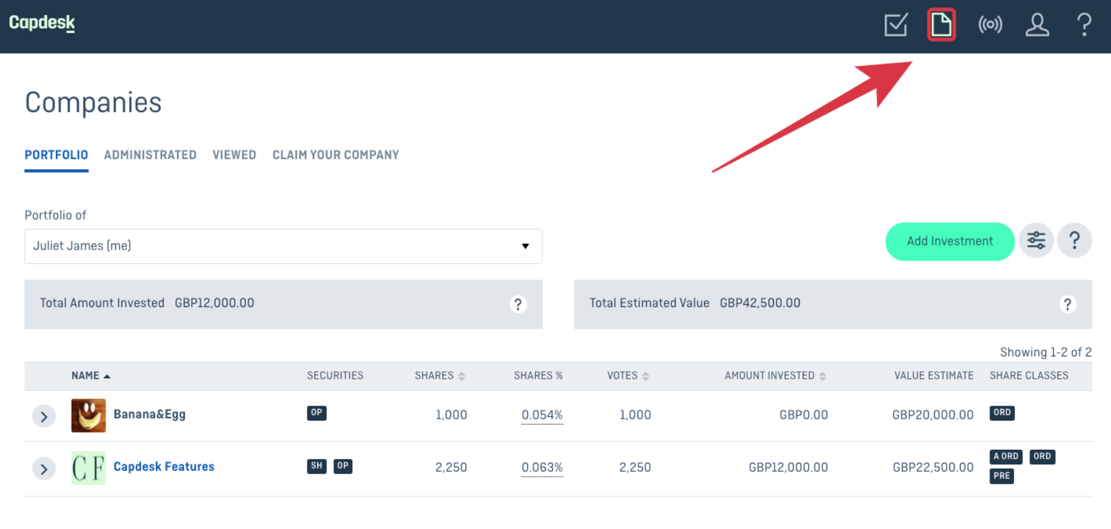Click Total Amount Invested GBP12,000.00 summary figure

[214, 303]
